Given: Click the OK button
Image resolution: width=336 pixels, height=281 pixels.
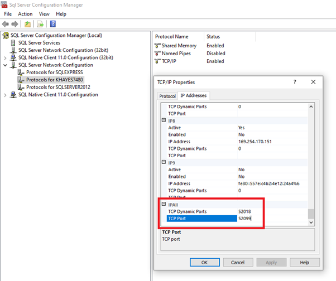Looking at the screenshot, I should [205, 263].
